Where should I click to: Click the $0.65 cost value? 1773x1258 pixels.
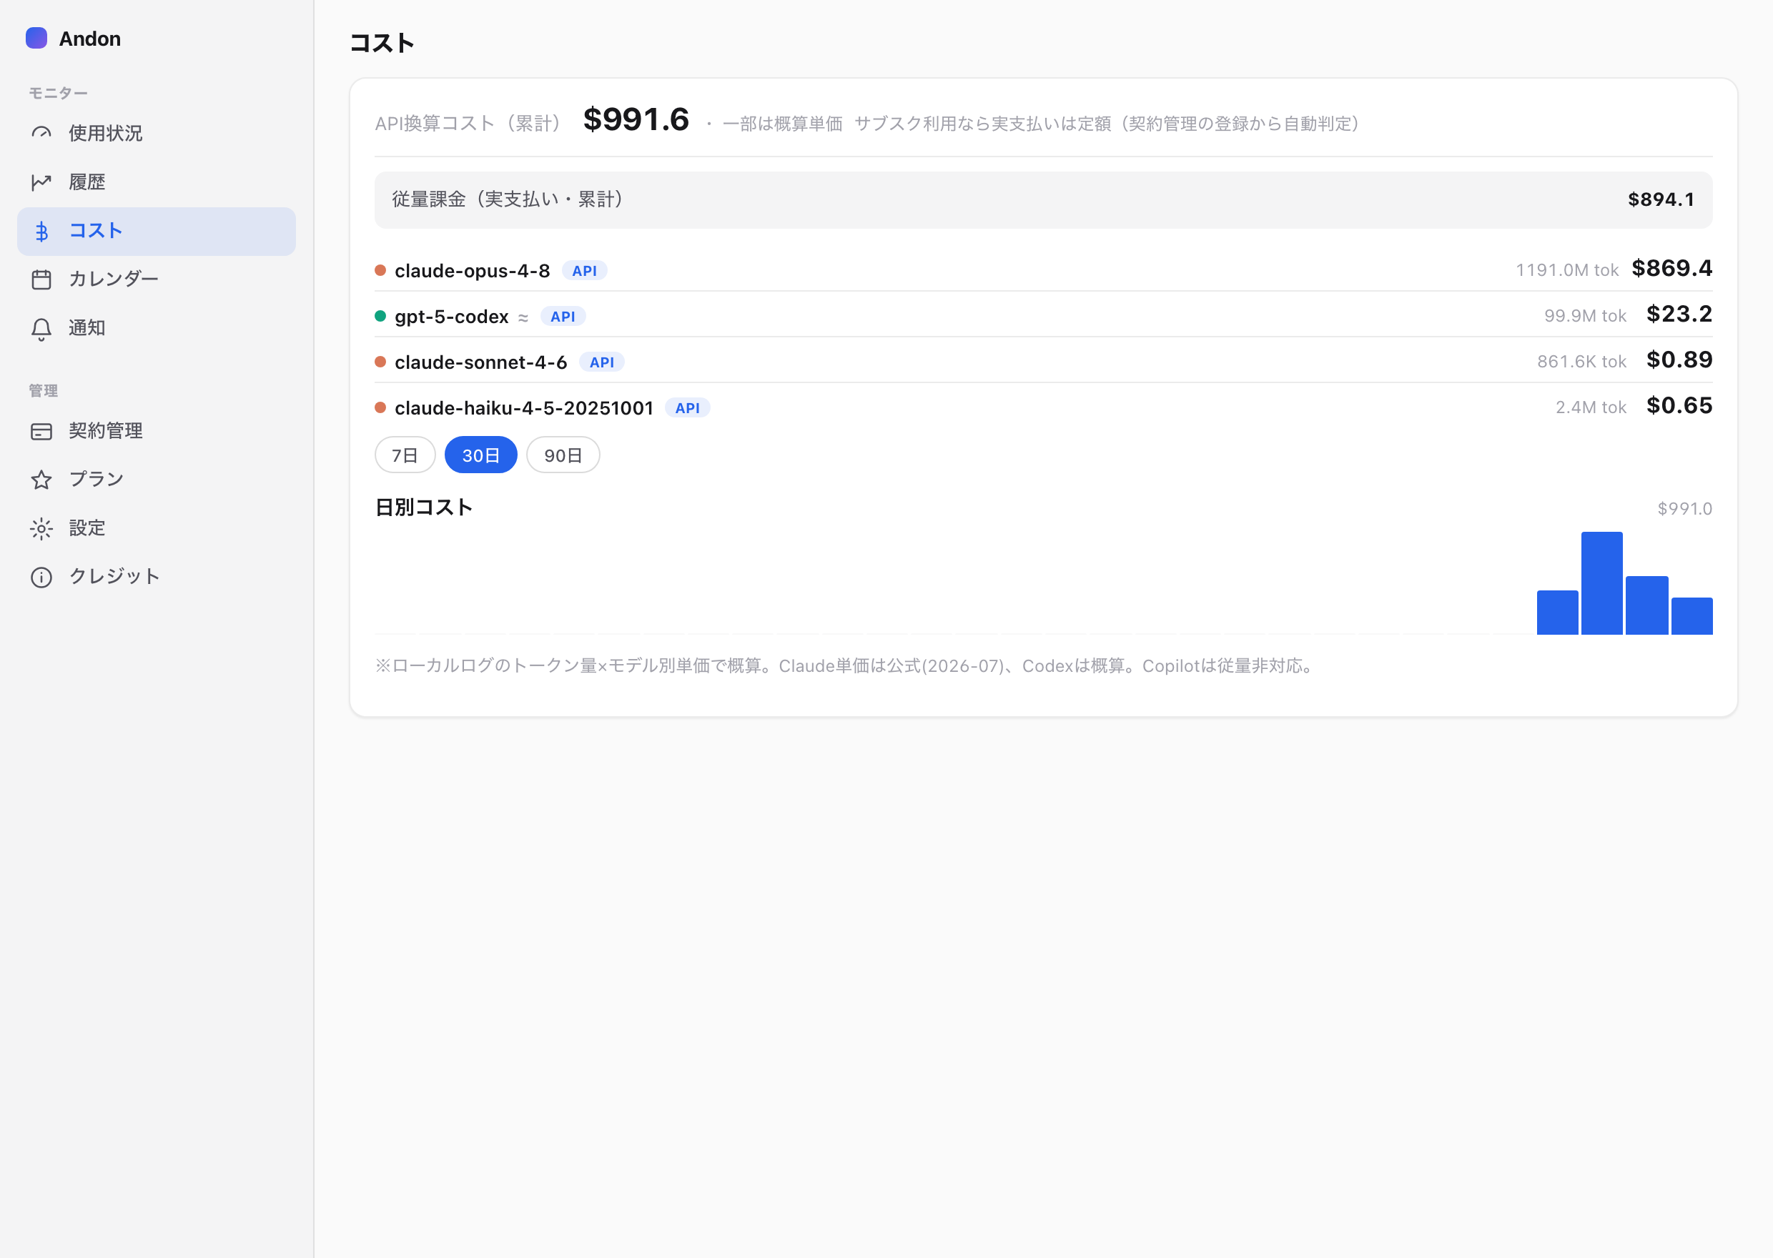pyautogui.click(x=1679, y=405)
